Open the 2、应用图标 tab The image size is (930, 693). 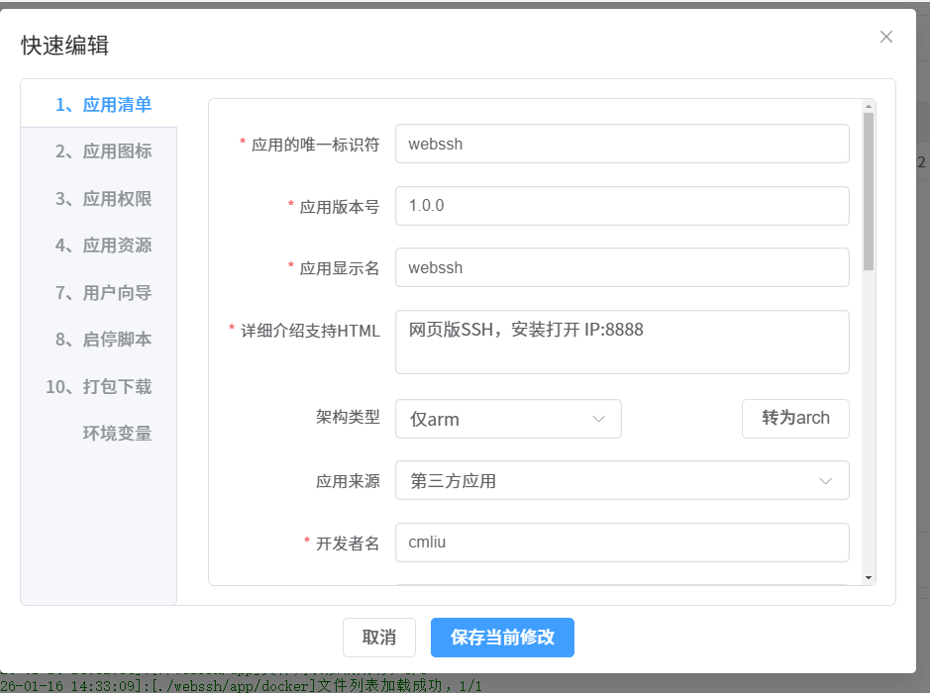[103, 151]
